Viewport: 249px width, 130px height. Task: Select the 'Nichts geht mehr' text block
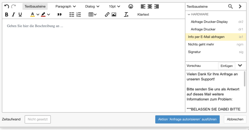tap(201, 44)
